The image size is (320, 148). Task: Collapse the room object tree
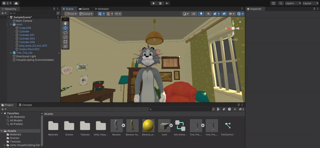coord(11,24)
